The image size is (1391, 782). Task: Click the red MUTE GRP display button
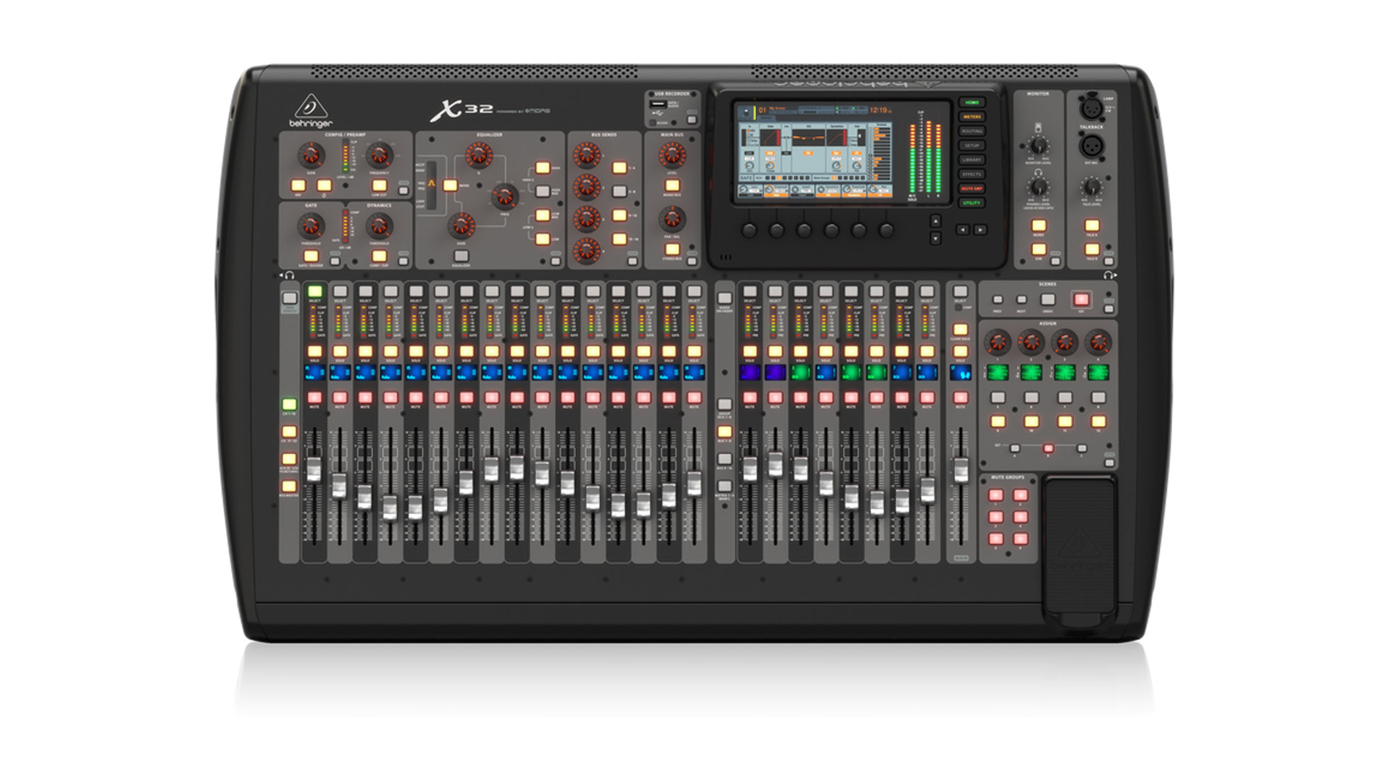click(x=972, y=188)
